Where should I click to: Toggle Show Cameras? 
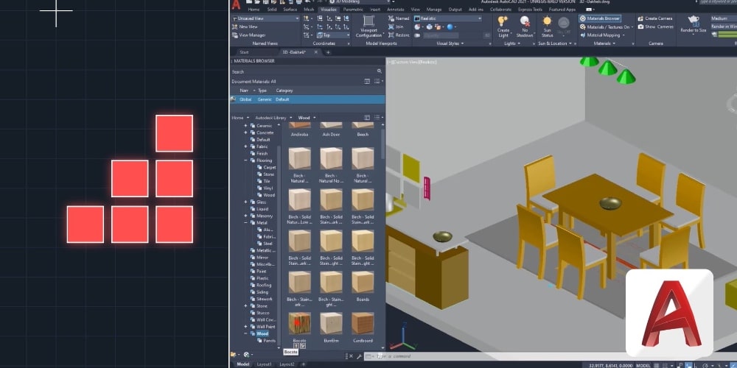coord(654,26)
